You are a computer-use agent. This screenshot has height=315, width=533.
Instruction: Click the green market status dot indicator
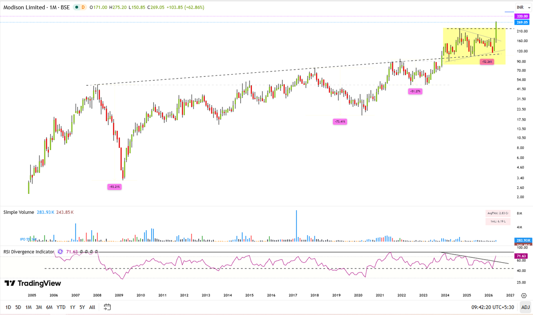pyautogui.click(x=76, y=8)
